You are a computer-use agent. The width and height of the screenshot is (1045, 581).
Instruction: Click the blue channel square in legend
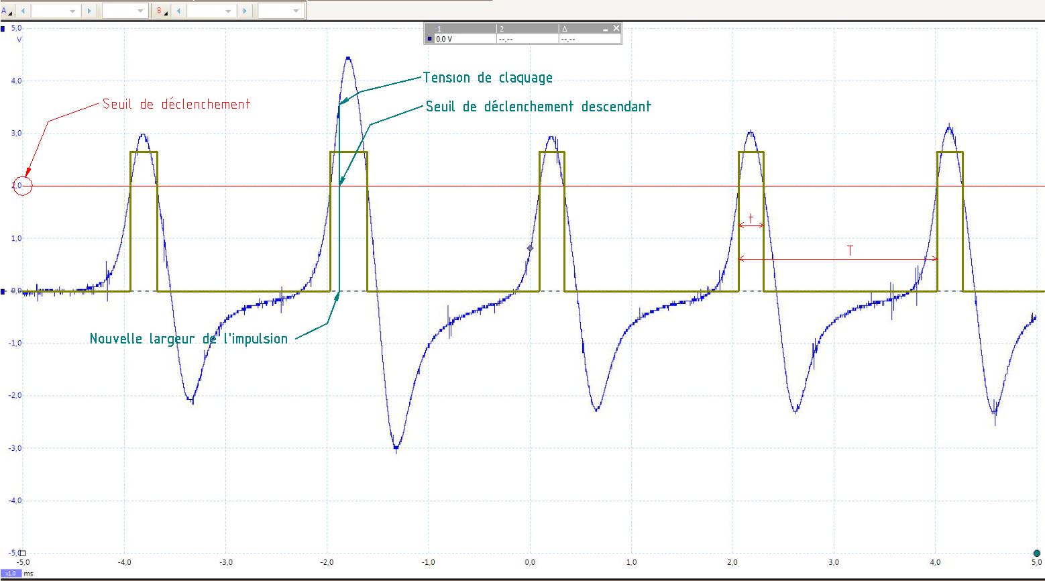pos(430,39)
